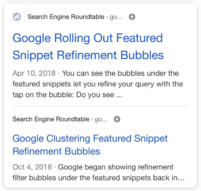The height and width of the screenshot is (191, 201).
Task: Click "Search Engine Roundtable" site name beside the globe
Action: 66,17
